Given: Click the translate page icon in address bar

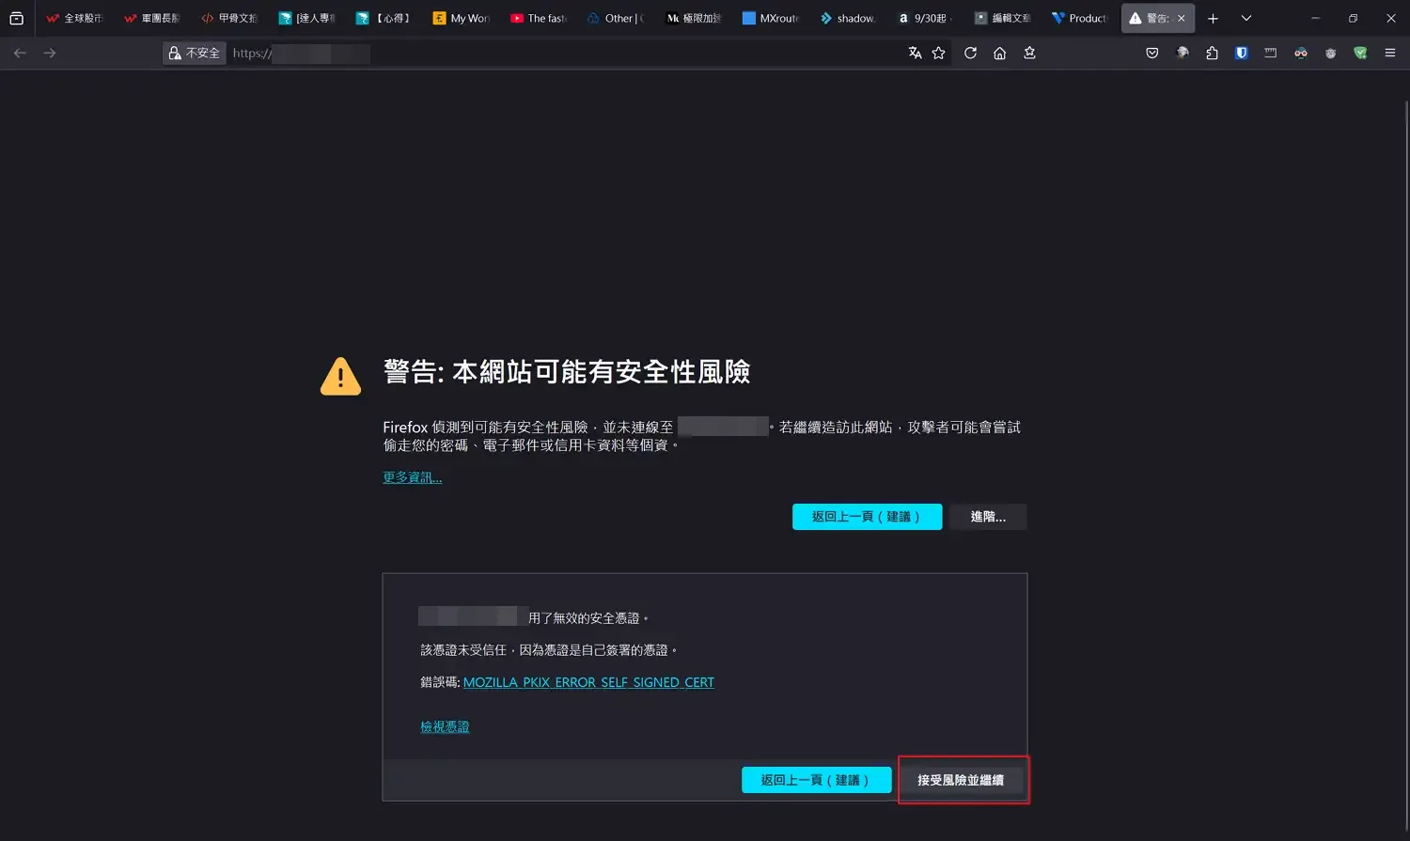Looking at the screenshot, I should (915, 54).
